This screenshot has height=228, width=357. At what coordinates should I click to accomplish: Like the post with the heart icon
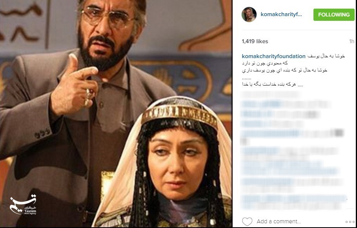click(x=247, y=221)
